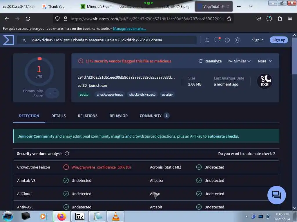
Task: Click the CrowdStrike Falcon malicious alert icon
Action: [x=66, y=167]
